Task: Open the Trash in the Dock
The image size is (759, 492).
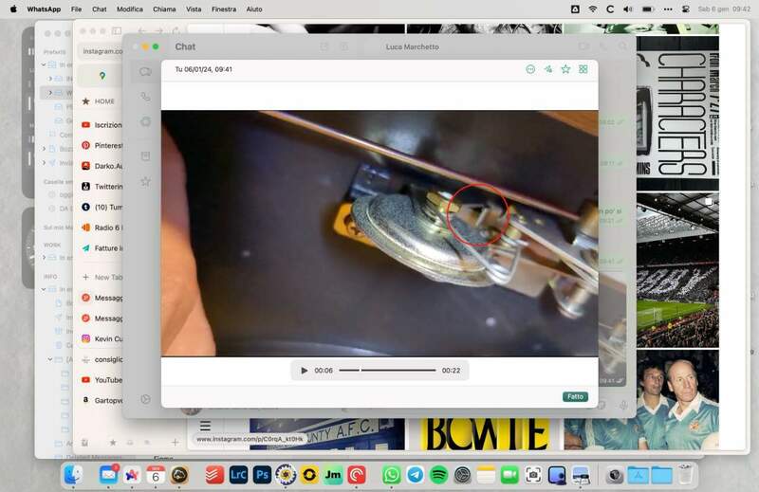Action: click(685, 475)
